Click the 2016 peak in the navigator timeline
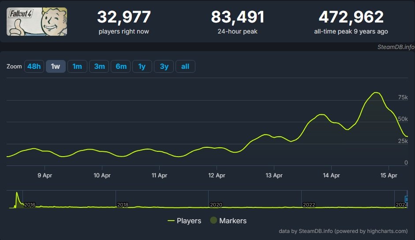Screen dimensions: 415x240 (x=17, y=193)
